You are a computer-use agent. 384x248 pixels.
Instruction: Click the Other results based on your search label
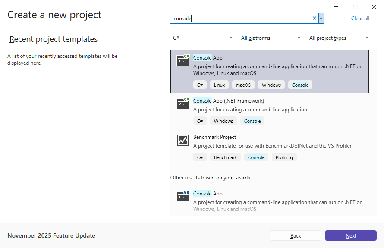coord(210,178)
